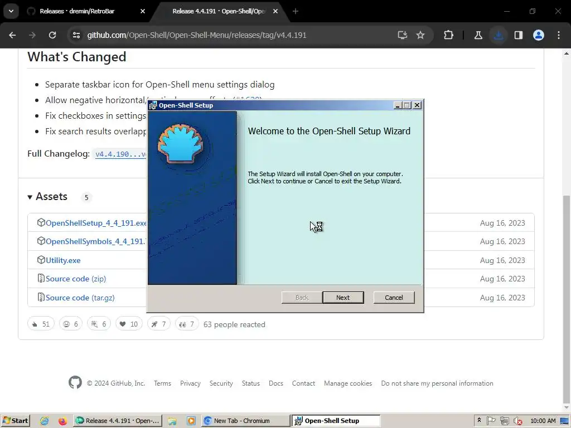Screen dimensions: 571x428
Task: Click Next in Open-Shell Setup wizard
Action: [x=343, y=298]
